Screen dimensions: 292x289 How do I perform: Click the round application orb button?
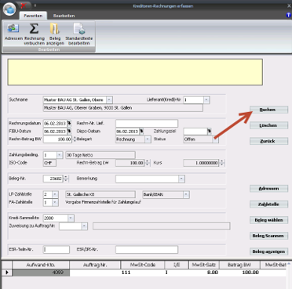pyautogui.click(x=9, y=9)
